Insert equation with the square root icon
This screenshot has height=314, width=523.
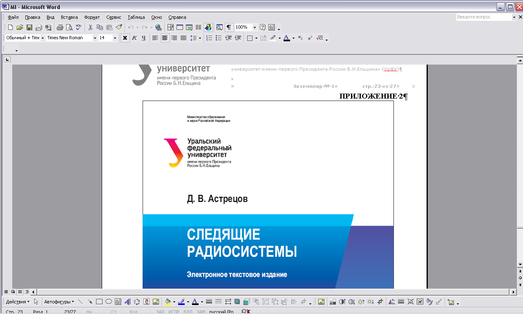click(x=320, y=38)
